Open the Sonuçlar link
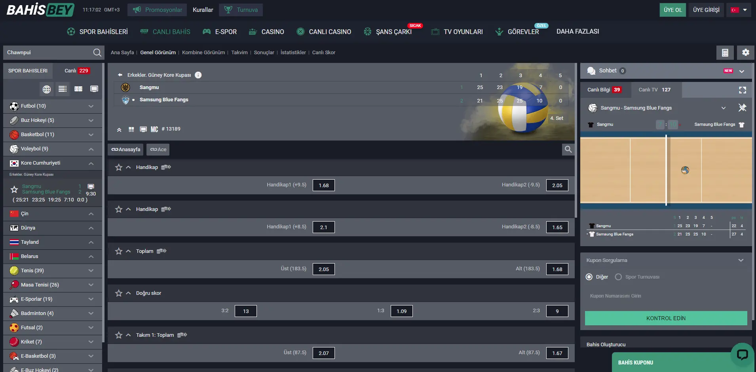The image size is (756, 372). (x=264, y=53)
